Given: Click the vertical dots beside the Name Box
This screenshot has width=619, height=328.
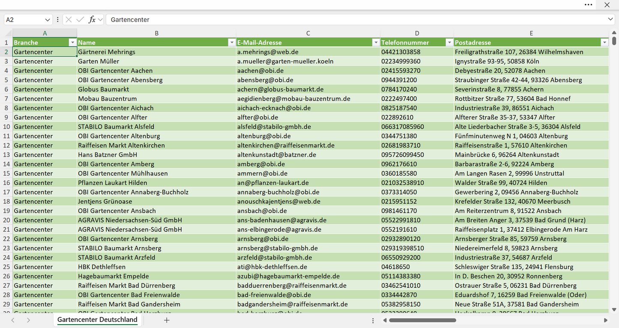Looking at the screenshot, I should (57, 20).
